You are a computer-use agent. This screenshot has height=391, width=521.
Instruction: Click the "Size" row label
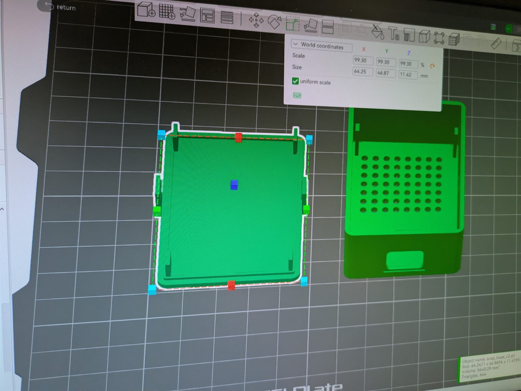(x=297, y=67)
